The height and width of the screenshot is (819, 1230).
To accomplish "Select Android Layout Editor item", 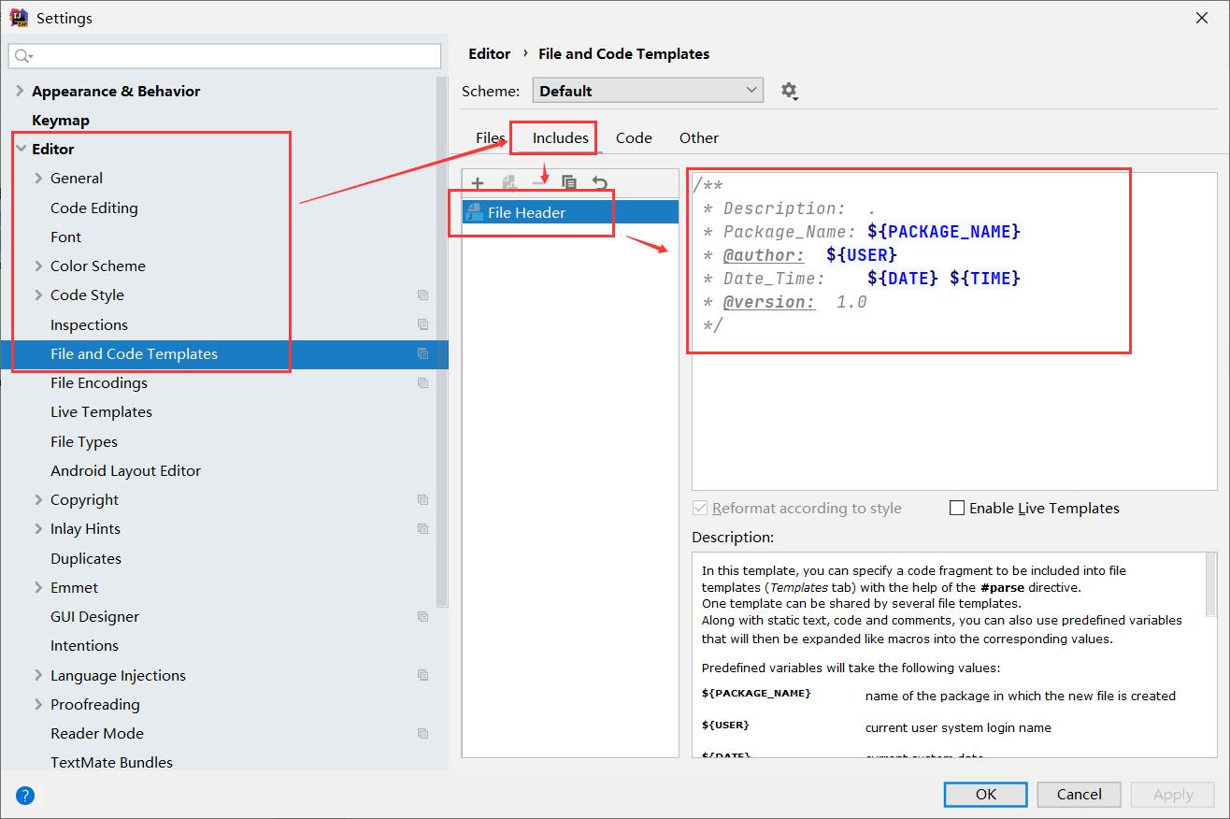I will pos(125,470).
